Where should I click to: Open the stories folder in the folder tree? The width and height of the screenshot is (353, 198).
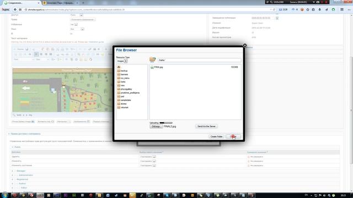coord(122,104)
